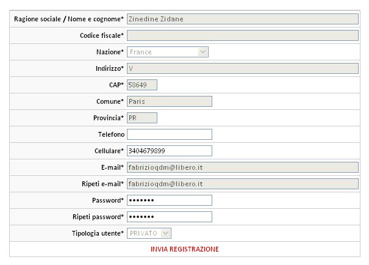This screenshot has width=369, height=265.
Task: Click the Cellulare field with 3404679899
Action: click(169, 151)
